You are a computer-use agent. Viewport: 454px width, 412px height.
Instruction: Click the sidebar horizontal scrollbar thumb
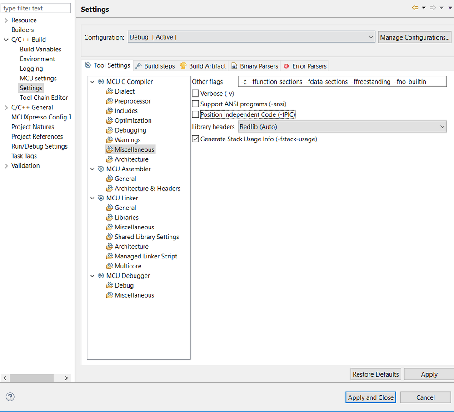tap(31, 378)
